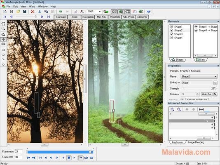
Task: Open the Window menu
Action: click(x=43, y=7)
